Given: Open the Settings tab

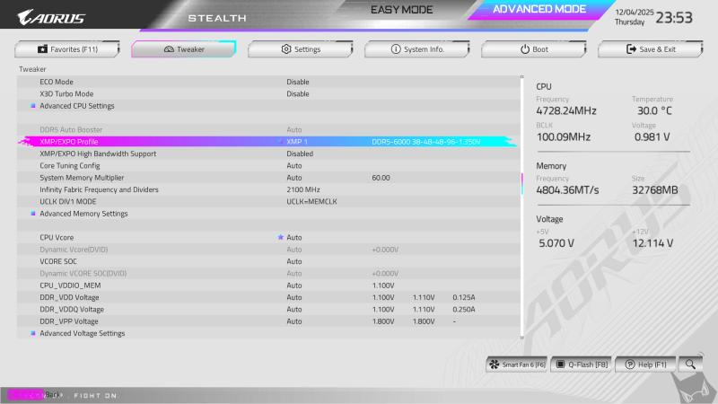Looking at the screenshot, I should point(301,49).
